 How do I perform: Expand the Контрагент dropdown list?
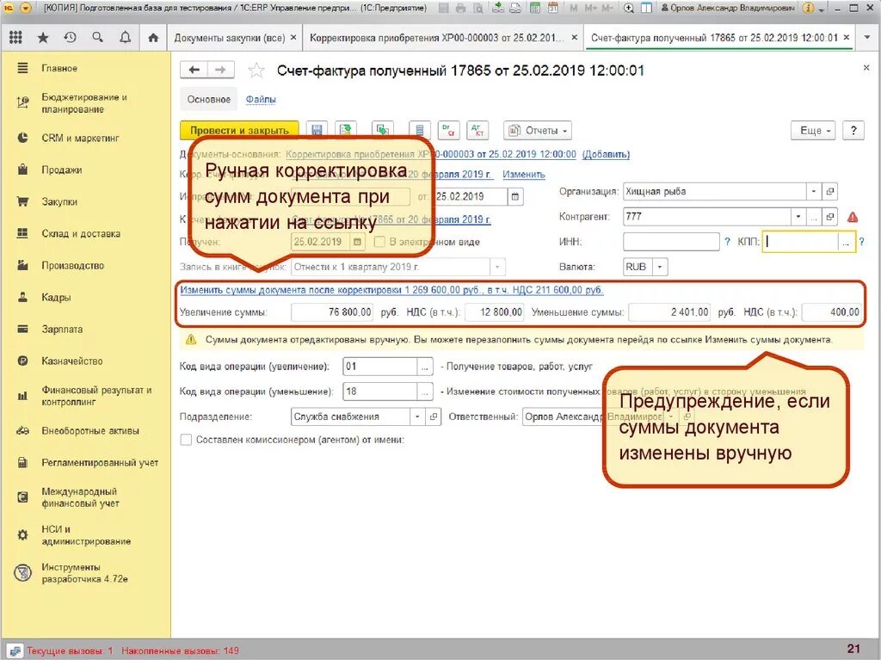pyautogui.click(x=798, y=217)
